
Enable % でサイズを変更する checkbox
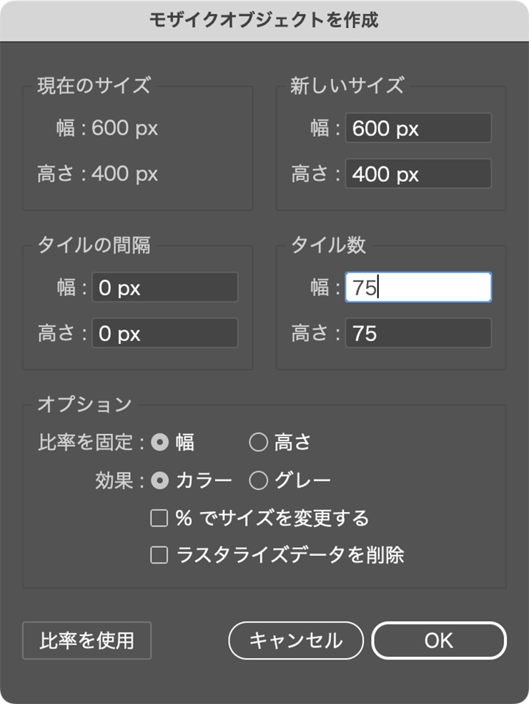[x=159, y=518]
